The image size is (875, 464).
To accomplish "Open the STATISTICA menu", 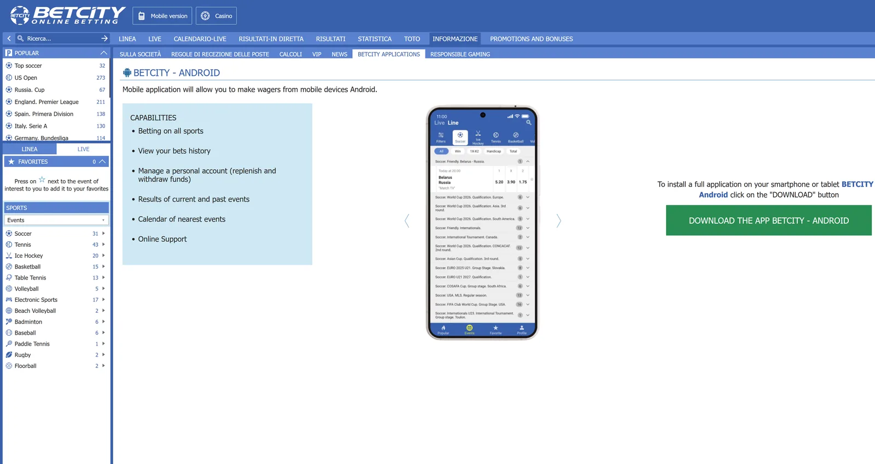I will tap(375, 39).
